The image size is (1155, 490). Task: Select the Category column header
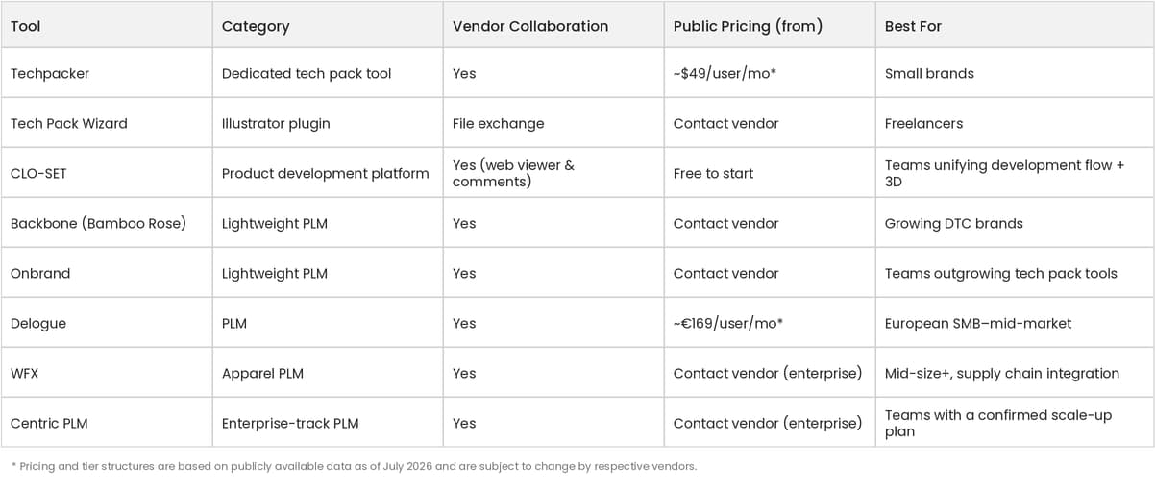click(328, 26)
